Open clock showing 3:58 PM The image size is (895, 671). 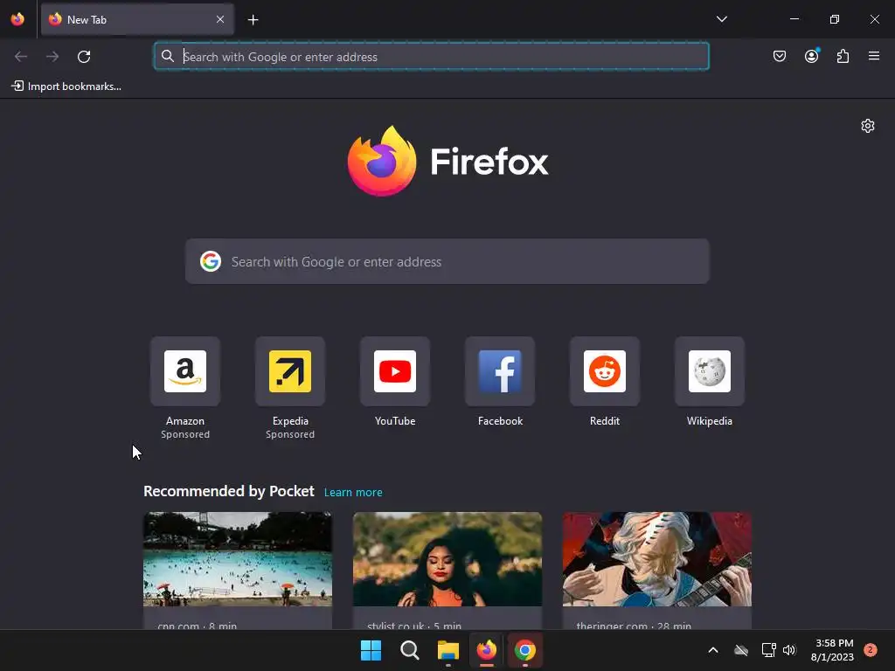[832, 650]
